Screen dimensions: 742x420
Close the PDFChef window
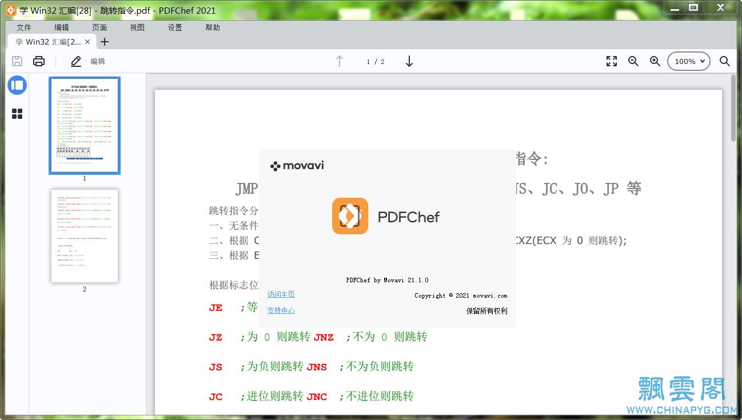coord(720,7)
